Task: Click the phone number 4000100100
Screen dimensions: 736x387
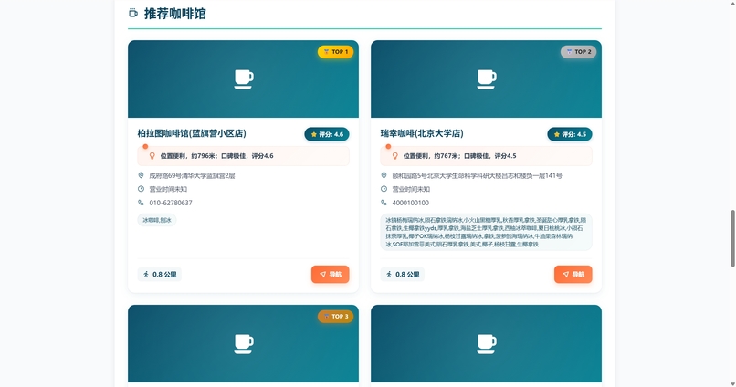Action: tap(410, 203)
